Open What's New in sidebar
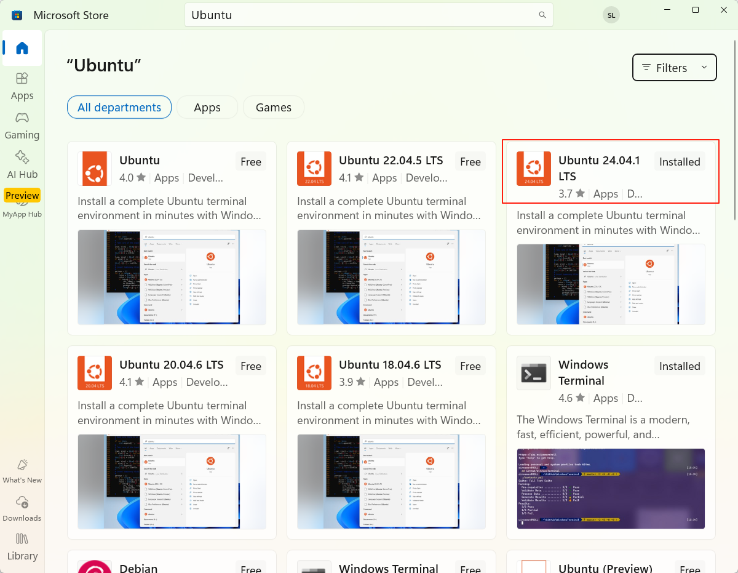The image size is (738, 573). click(22, 471)
